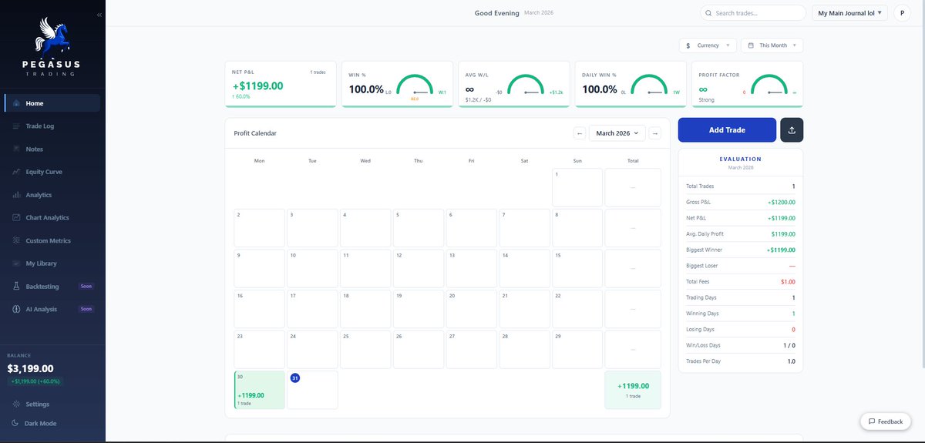Navigate to Analytics
The image size is (925, 443).
[52, 195]
